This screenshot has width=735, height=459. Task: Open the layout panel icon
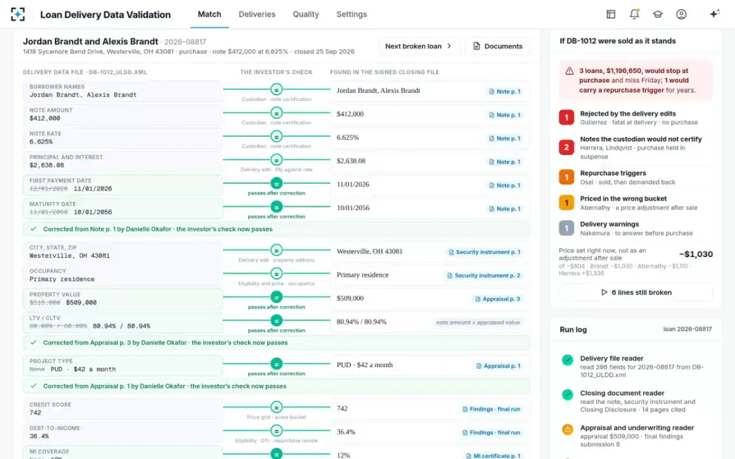611,14
